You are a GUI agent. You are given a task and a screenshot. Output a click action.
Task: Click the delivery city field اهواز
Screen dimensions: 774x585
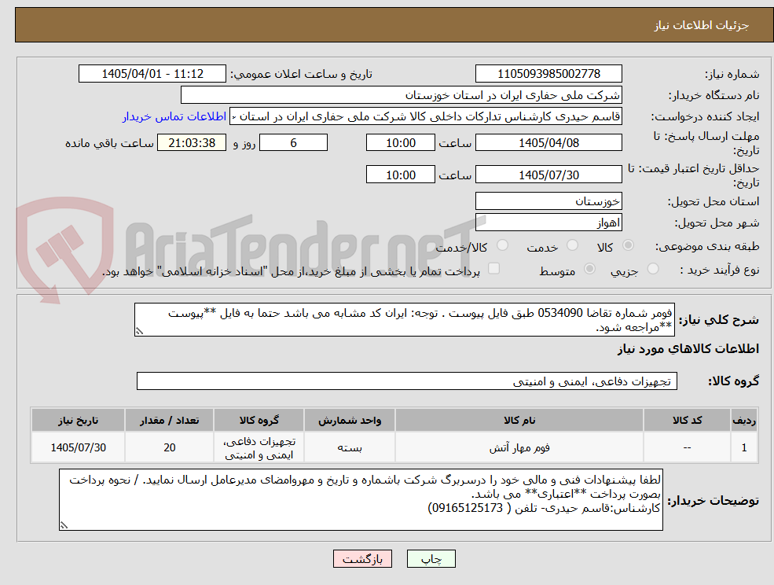(x=548, y=223)
